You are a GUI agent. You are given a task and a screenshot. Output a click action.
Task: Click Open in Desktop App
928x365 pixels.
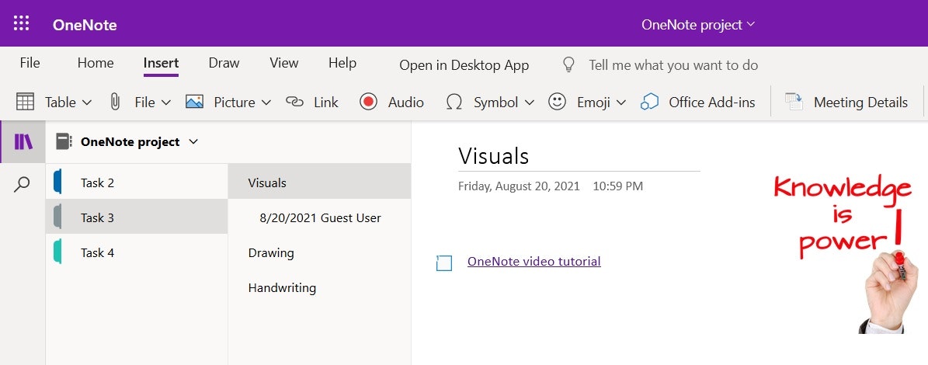(464, 65)
